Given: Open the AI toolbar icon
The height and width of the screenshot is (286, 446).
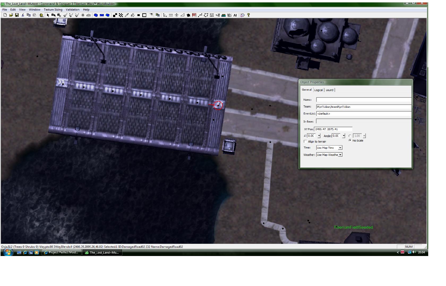Looking at the screenshot, I should click(235, 15).
